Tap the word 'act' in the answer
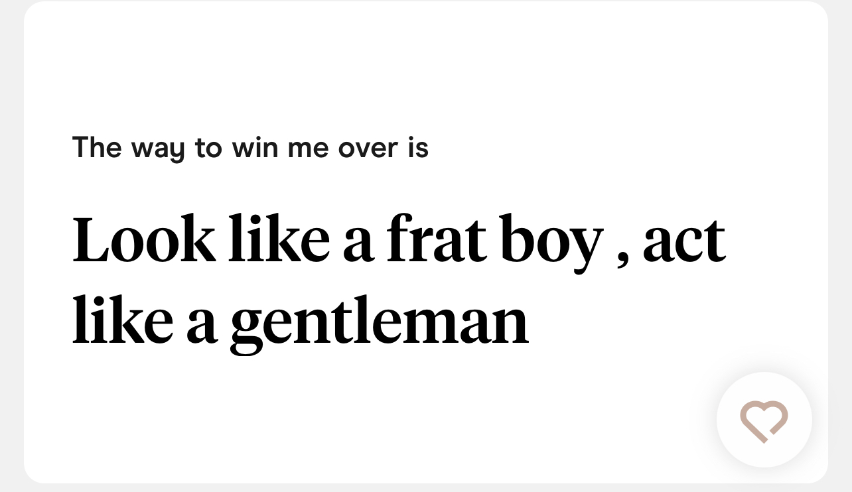This screenshot has height=492, width=852. click(x=683, y=240)
